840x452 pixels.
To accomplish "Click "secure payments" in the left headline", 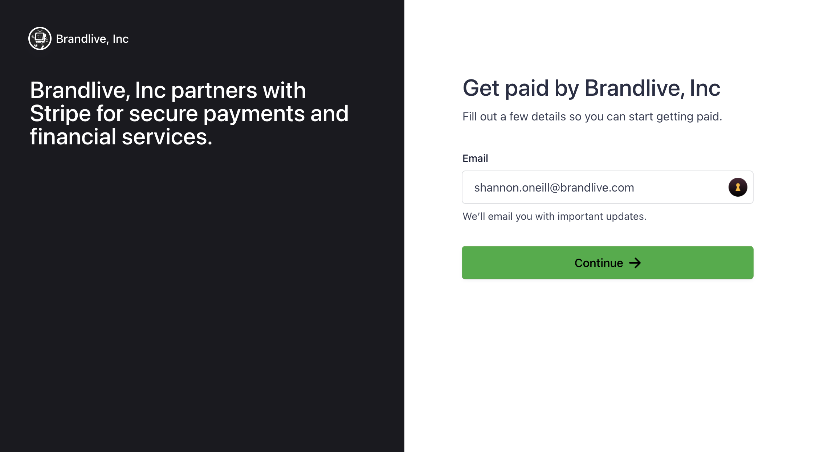I will click(x=217, y=114).
